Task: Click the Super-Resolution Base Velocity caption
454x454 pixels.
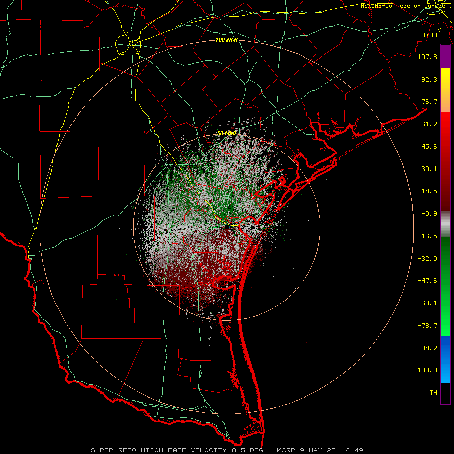Action: pos(226,450)
